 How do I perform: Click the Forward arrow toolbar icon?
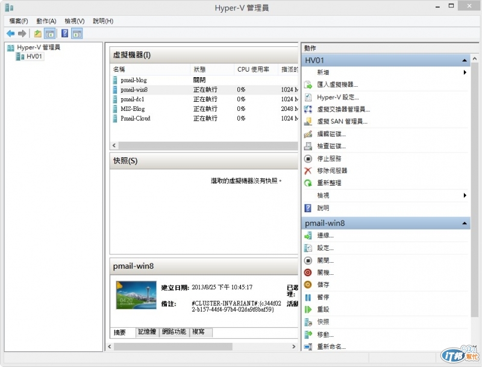coord(22,33)
